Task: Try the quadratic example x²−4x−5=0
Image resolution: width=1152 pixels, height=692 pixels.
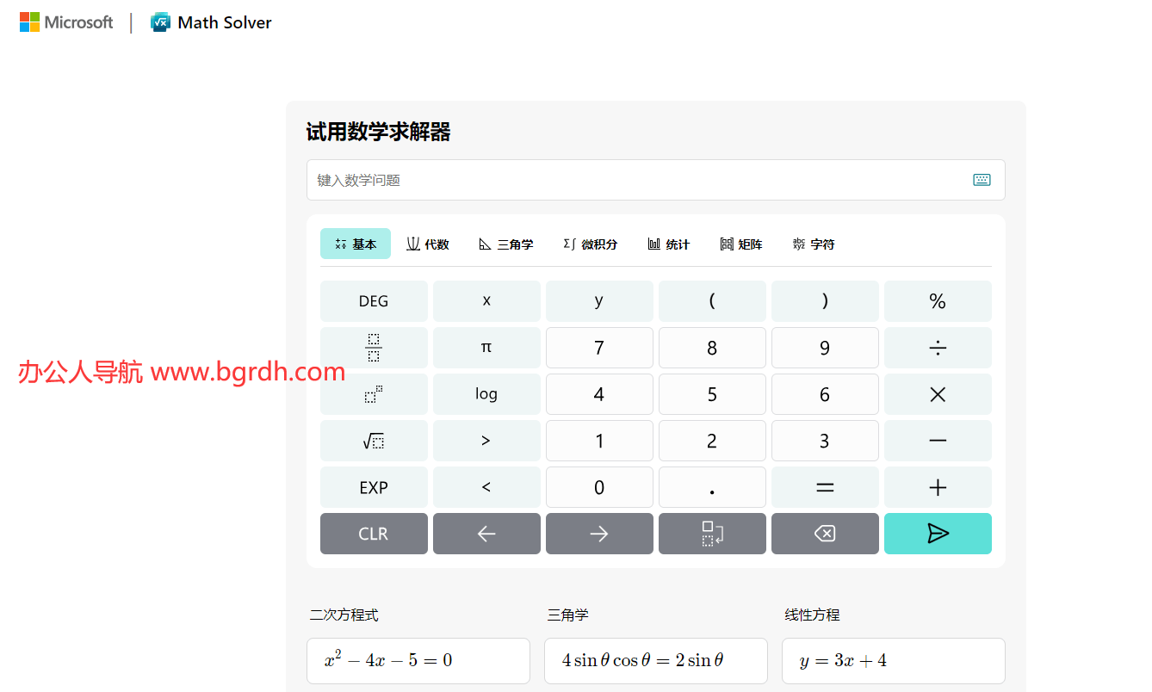Action: (418, 661)
